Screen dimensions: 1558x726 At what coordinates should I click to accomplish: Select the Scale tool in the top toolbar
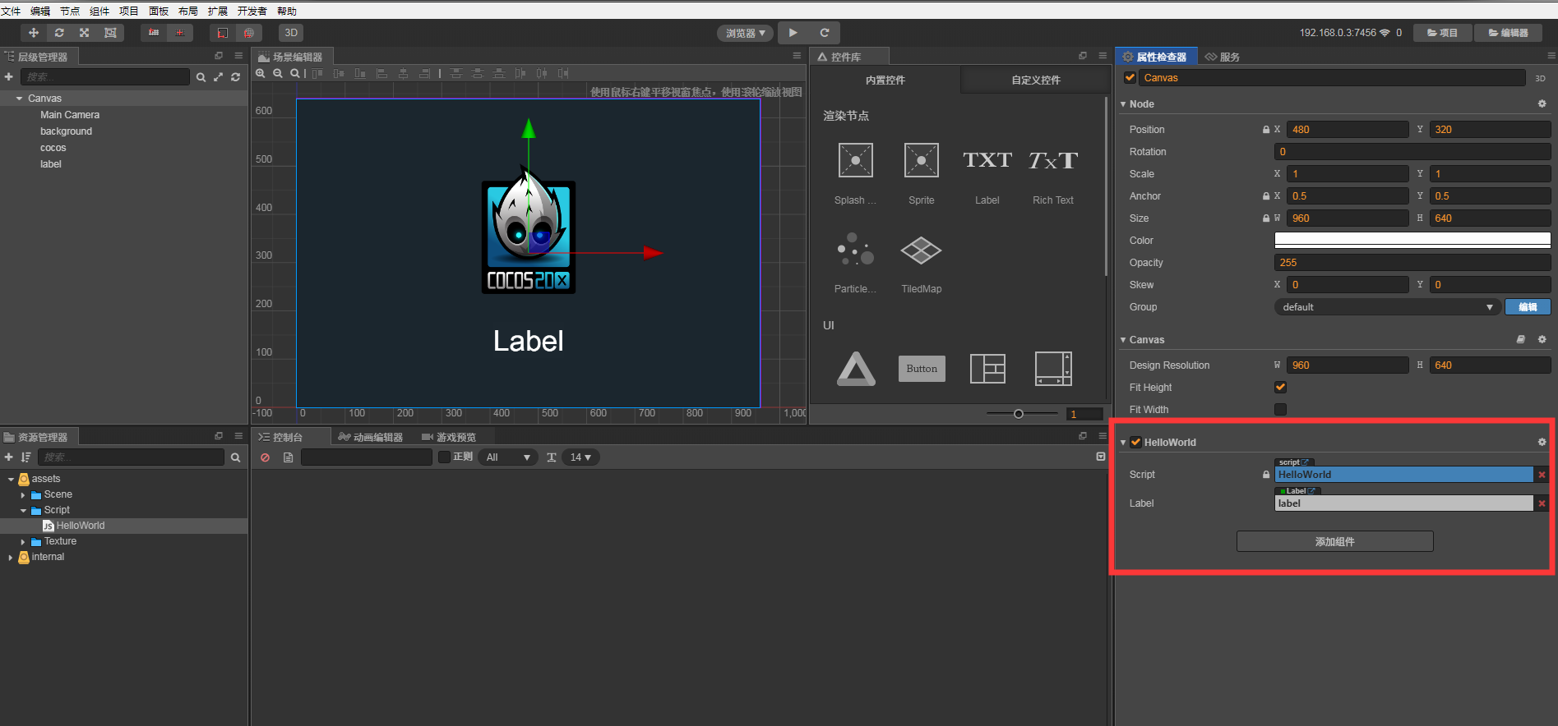[x=85, y=33]
